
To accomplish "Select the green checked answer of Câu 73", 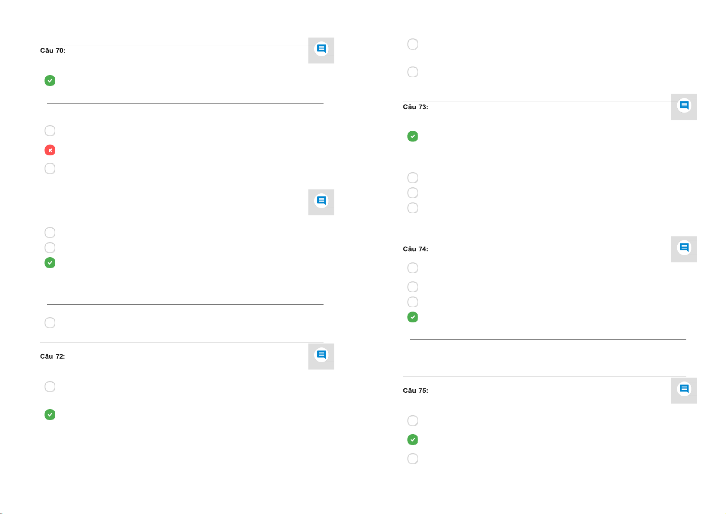I will (413, 136).
